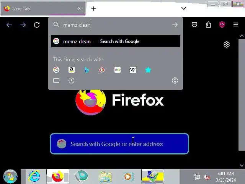
Task: Search bookmarks with the star icon
Action: coord(148,70)
